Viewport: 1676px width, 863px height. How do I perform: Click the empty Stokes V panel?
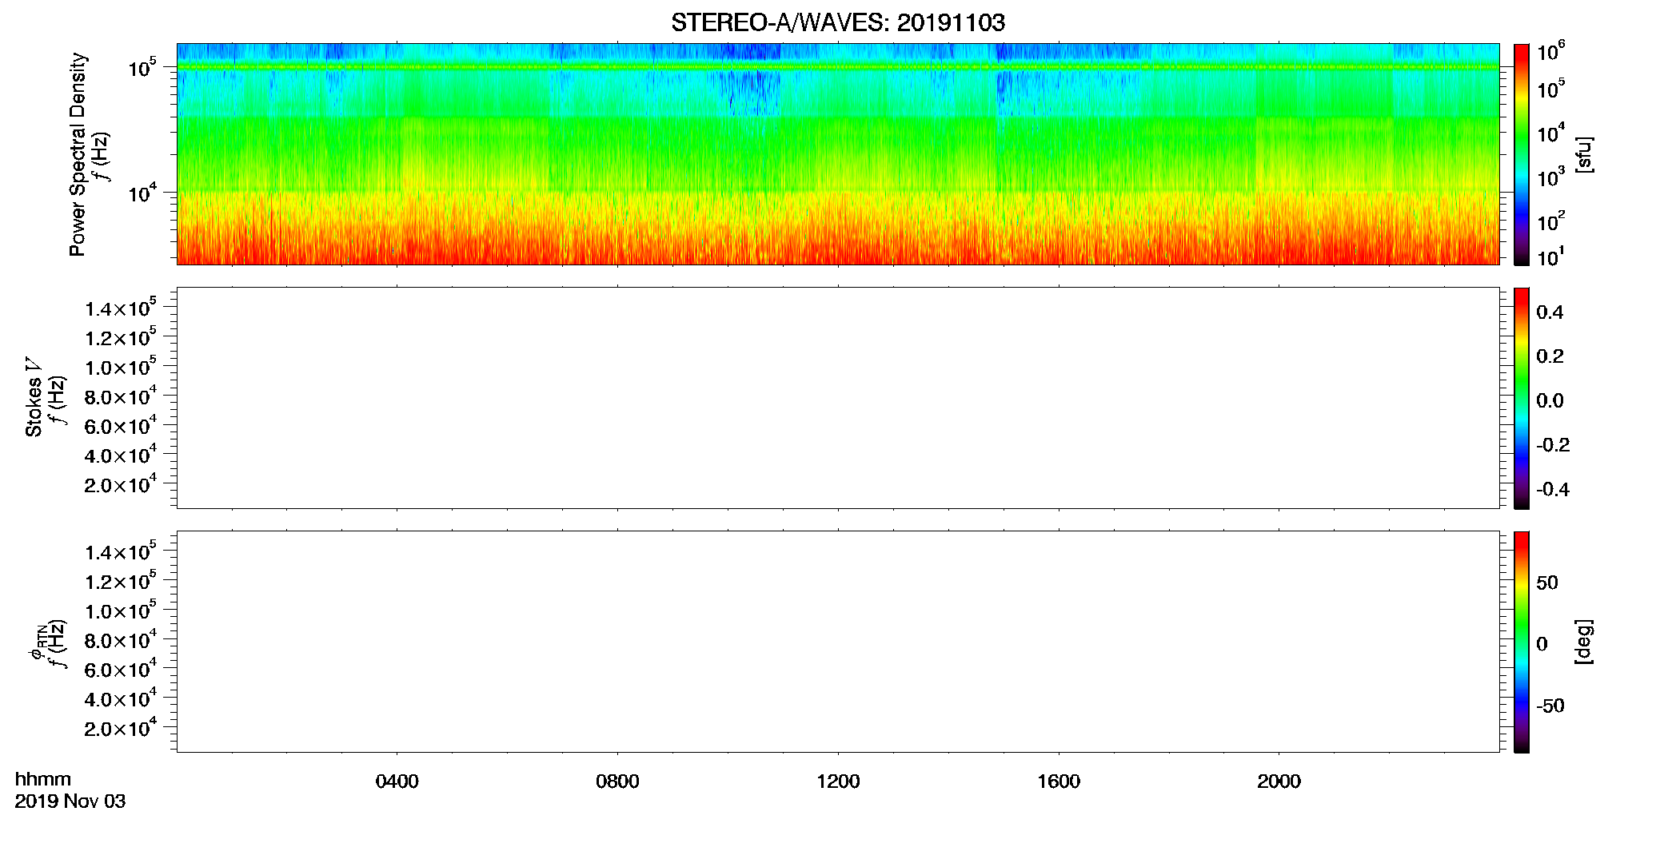(x=838, y=398)
